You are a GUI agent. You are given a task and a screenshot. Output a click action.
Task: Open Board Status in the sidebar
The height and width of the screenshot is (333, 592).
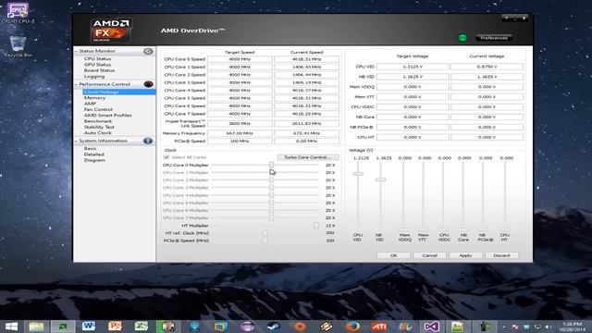tap(99, 70)
